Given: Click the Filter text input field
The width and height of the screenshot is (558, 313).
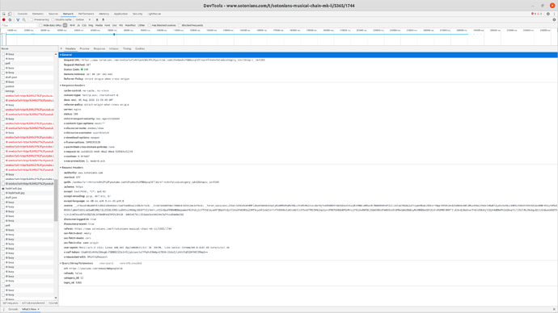Looking at the screenshot, I should pos(19,26).
